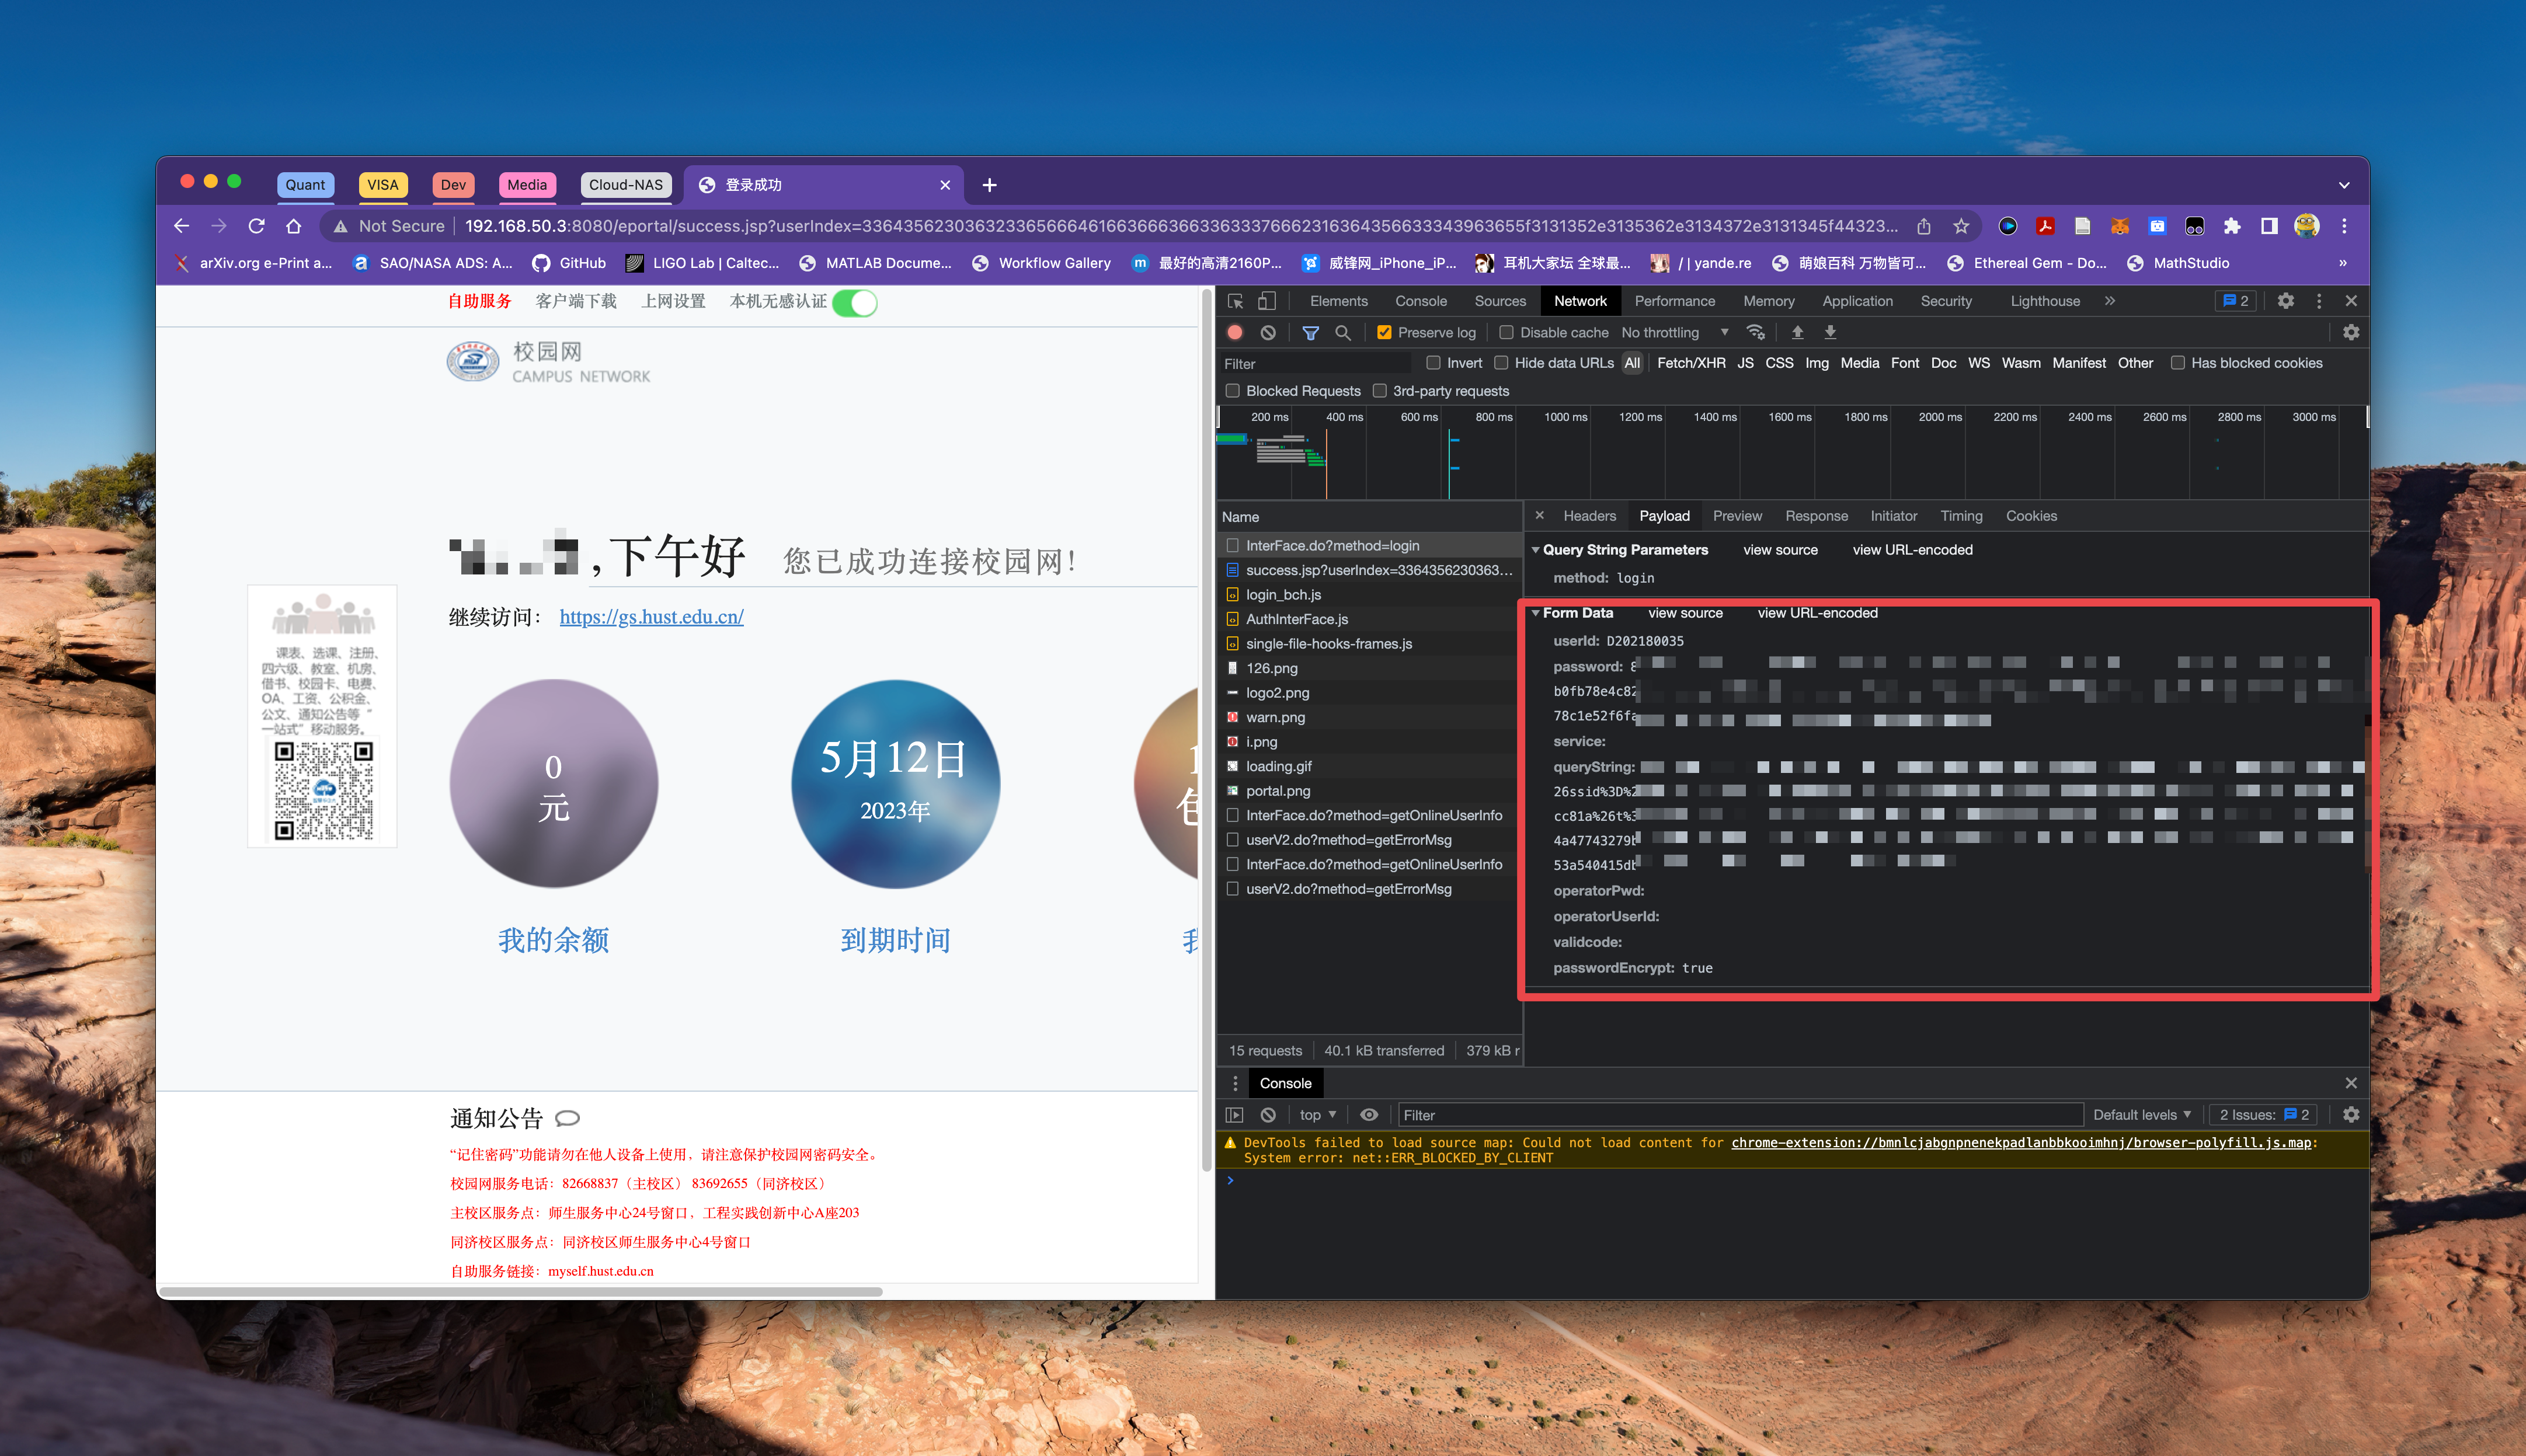Collapse the Query String Parameters section

pyautogui.click(x=1535, y=550)
